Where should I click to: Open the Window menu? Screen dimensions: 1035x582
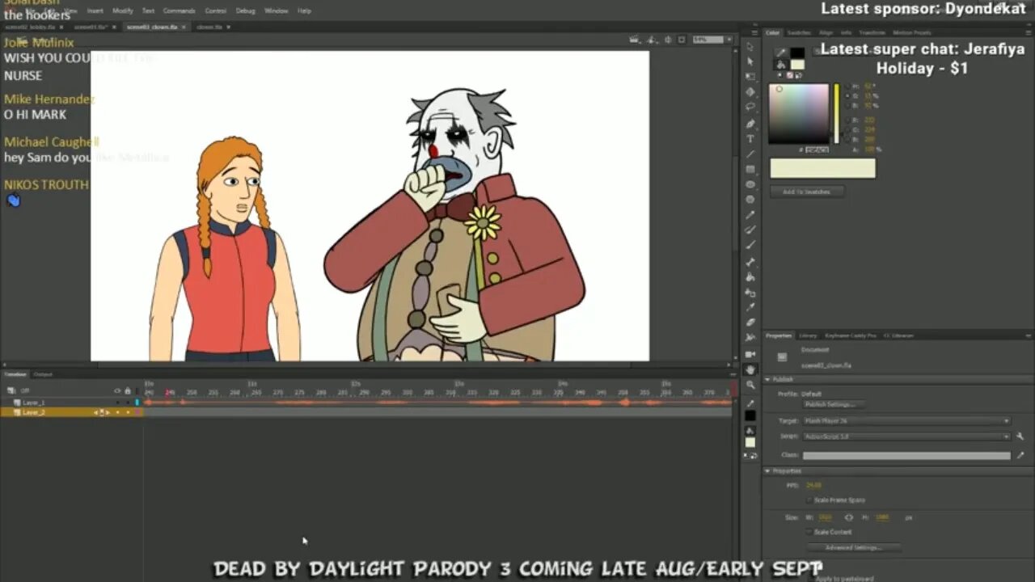click(x=277, y=11)
